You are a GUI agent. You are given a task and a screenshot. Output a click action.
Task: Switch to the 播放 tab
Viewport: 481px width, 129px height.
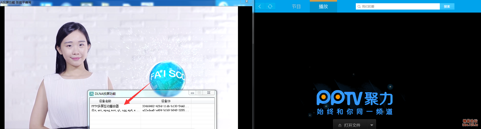(x=323, y=7)
